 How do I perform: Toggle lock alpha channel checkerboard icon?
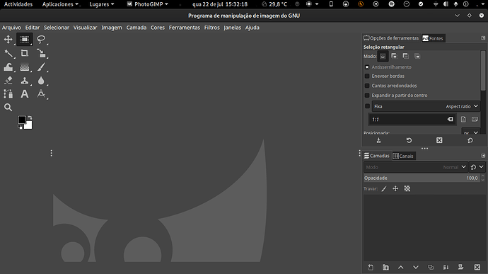click(x=407, y=188)
